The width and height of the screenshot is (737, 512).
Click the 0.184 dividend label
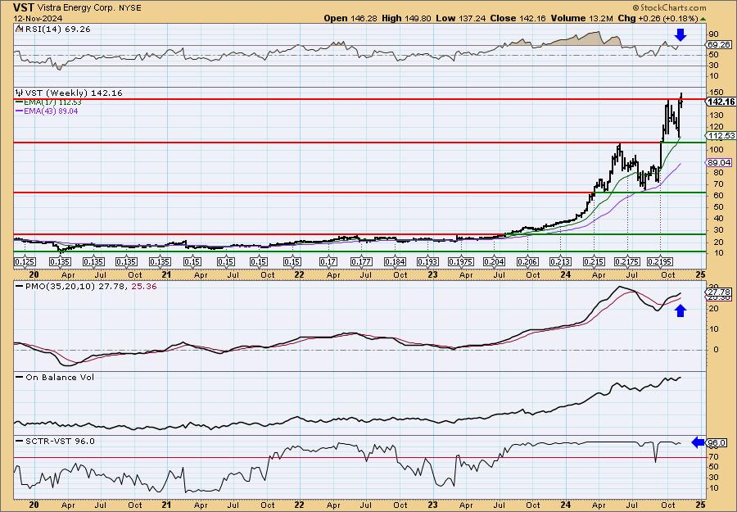[395, 261]
